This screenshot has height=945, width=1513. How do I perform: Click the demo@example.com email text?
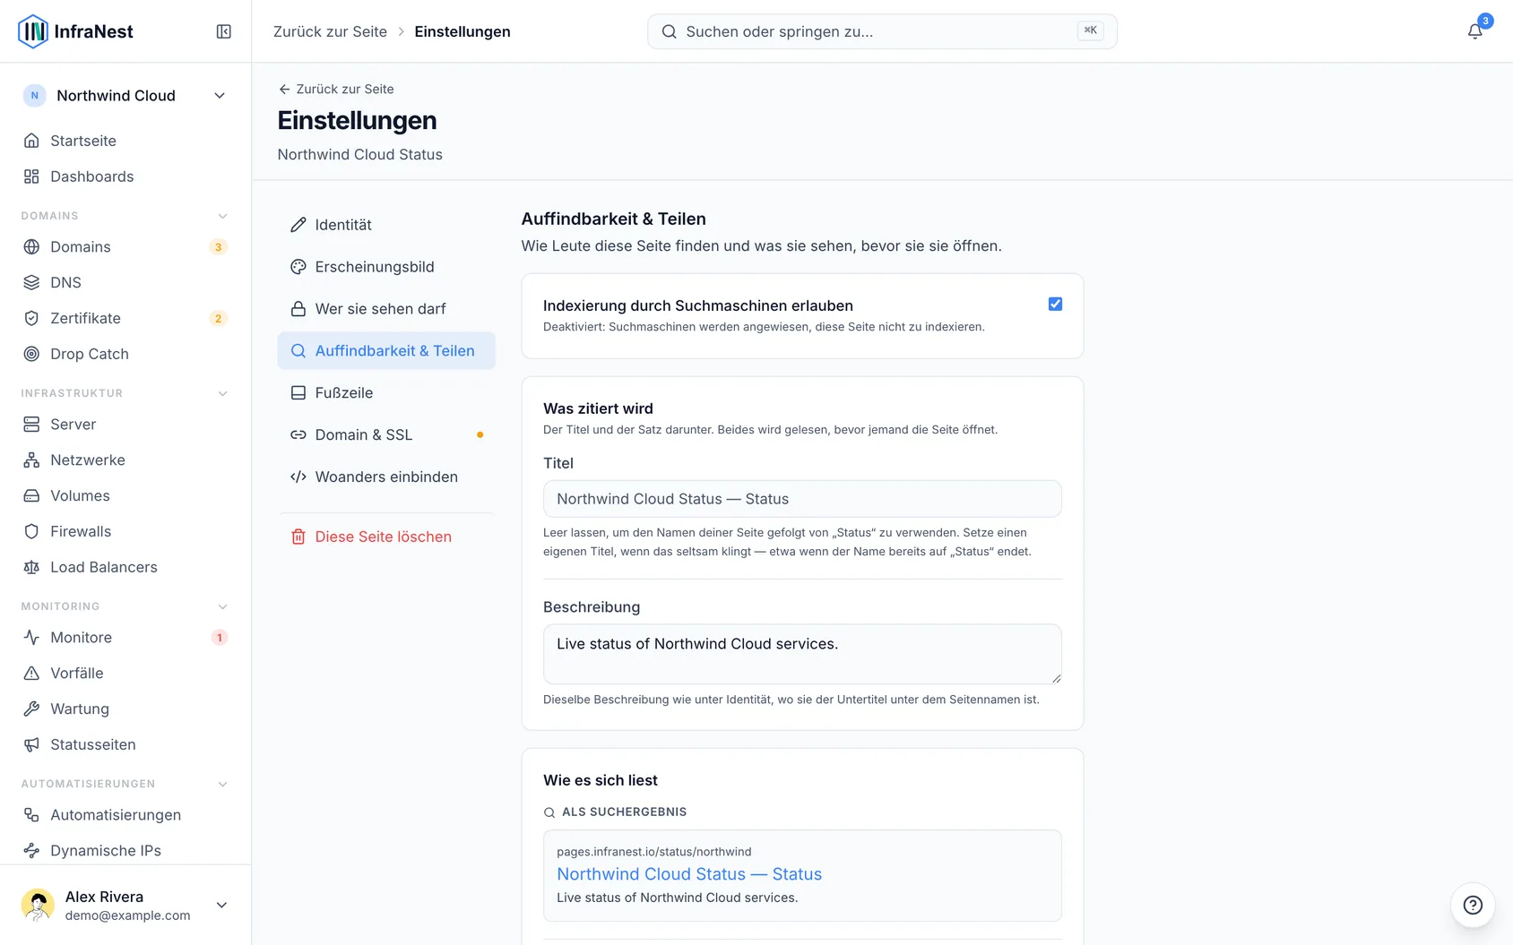127,915
